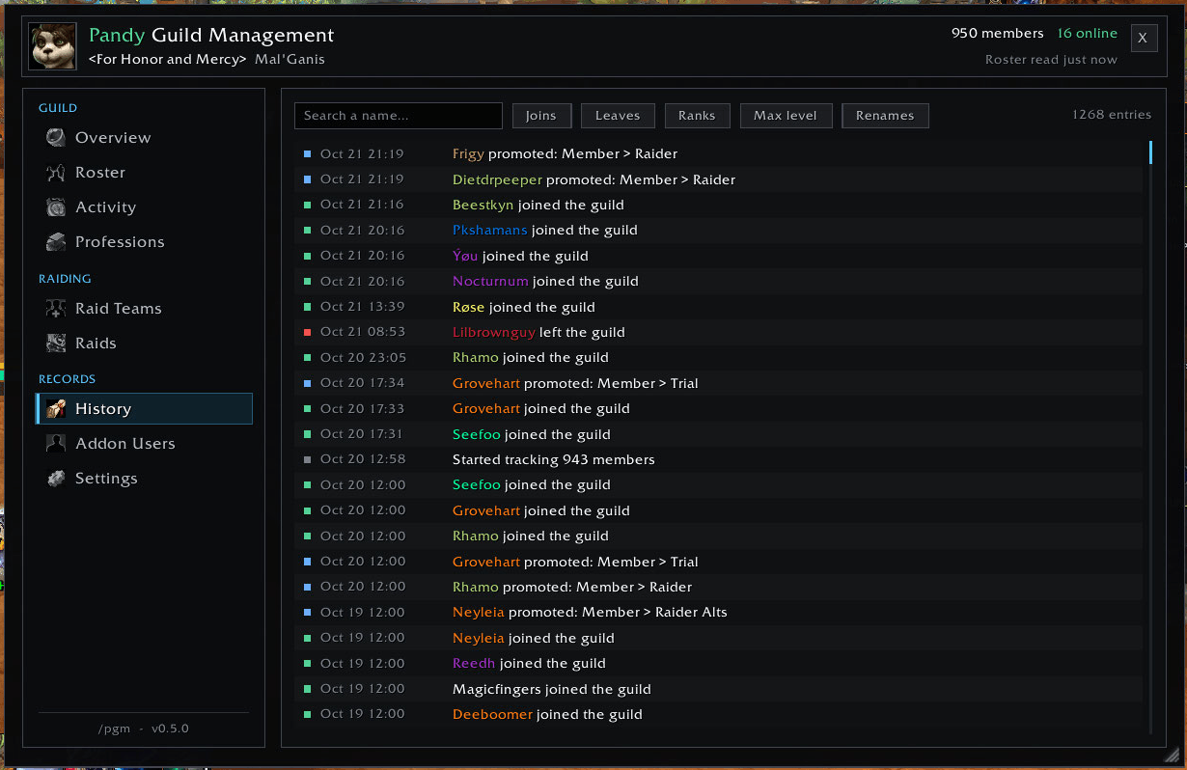Click the Overview sidebar icon

56,138
